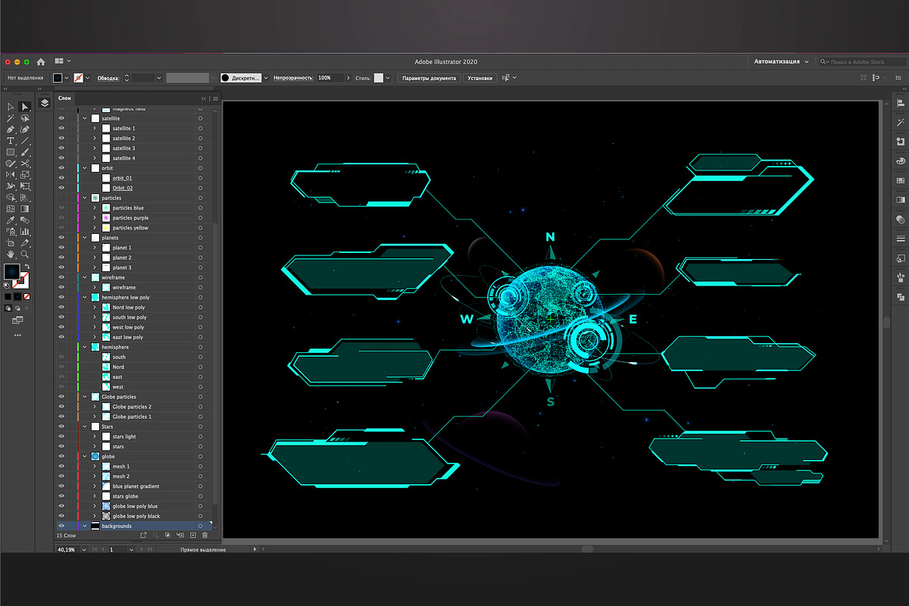Click the Home icon in title bar

point(41,61)
